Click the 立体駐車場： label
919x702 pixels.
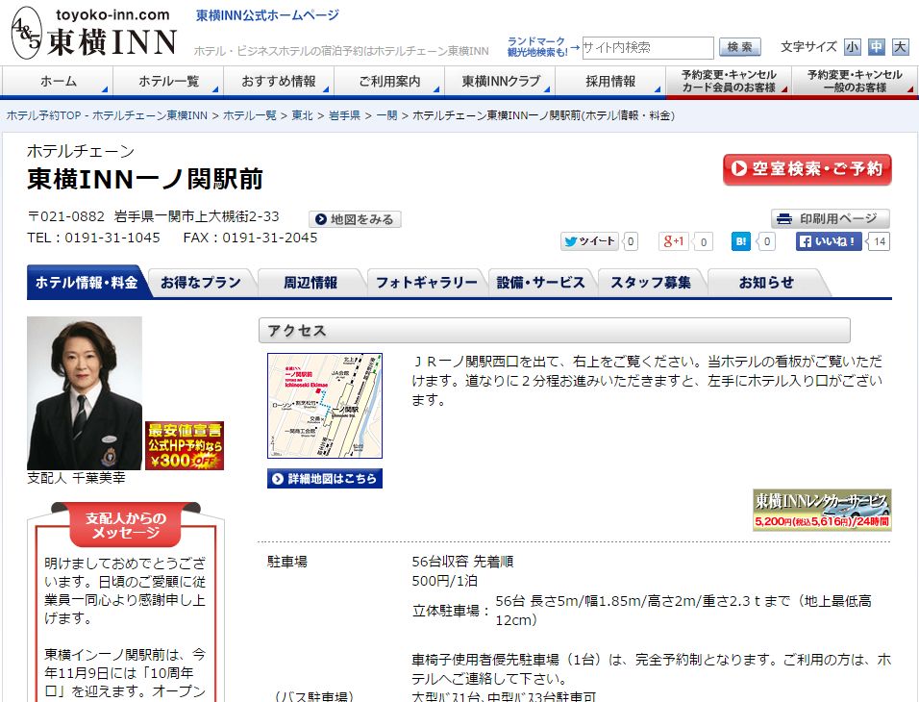pos(451,611)
